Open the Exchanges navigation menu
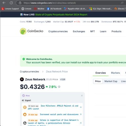Screen dimensions: 126x126 coord(79,31)
